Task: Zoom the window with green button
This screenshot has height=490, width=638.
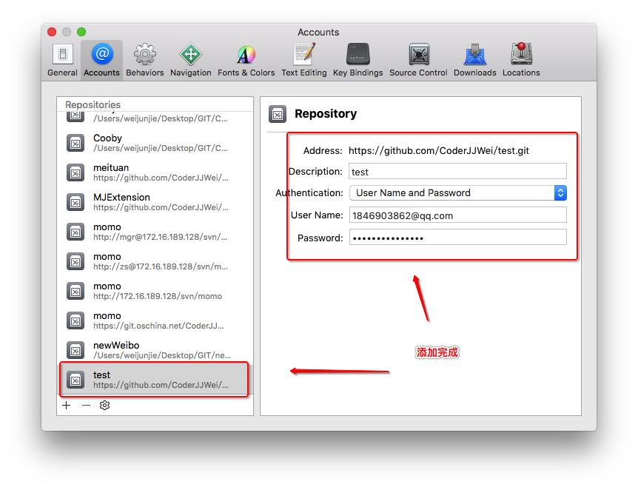Action: [x=81, y=32]
